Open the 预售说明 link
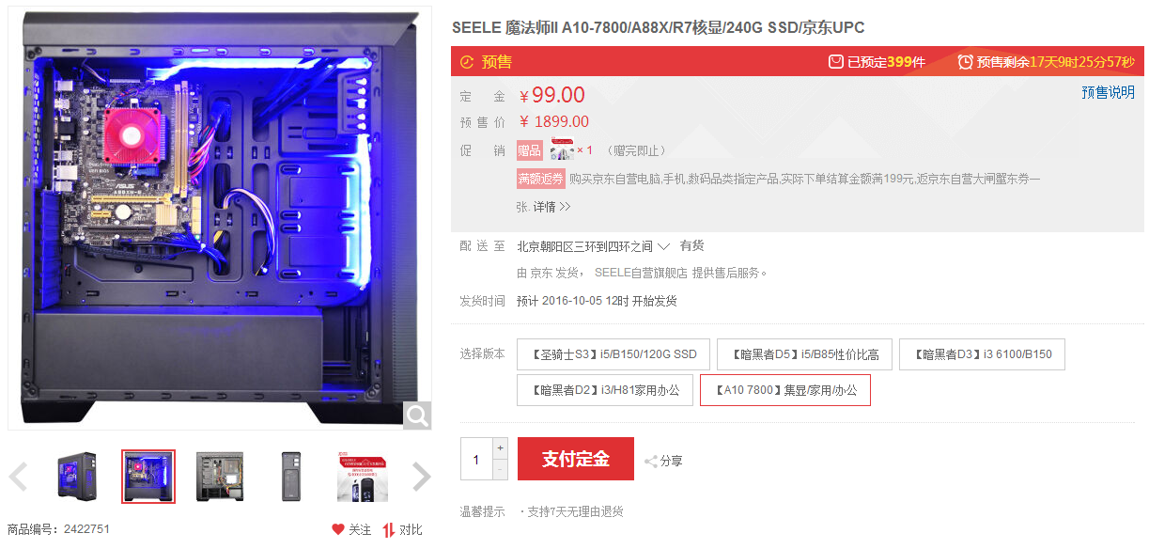The height and width of the screenshot is (549, 1149). [1108, 92]
